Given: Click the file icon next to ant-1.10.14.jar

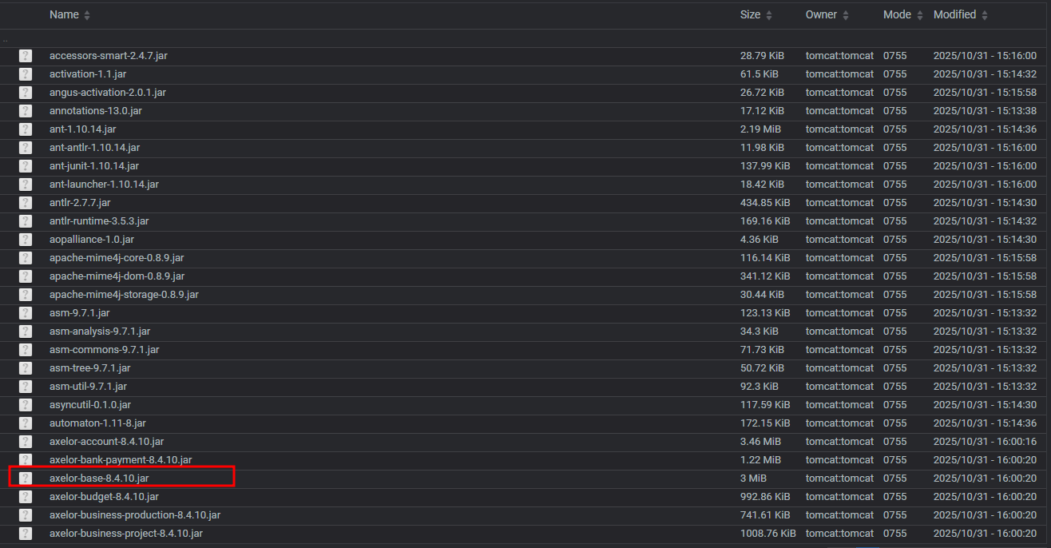Looking at the screenshot, I should [x=26, y=129].
